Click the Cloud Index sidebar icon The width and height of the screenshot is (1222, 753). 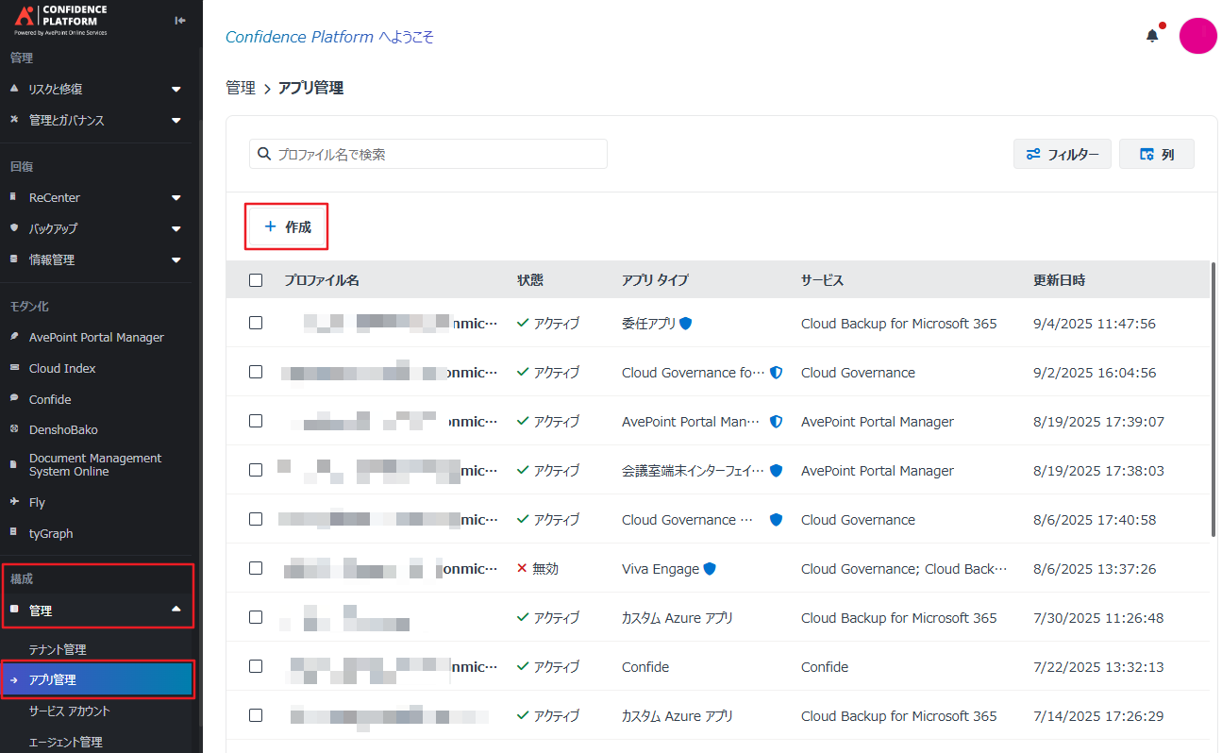click(x=14, y=368)
